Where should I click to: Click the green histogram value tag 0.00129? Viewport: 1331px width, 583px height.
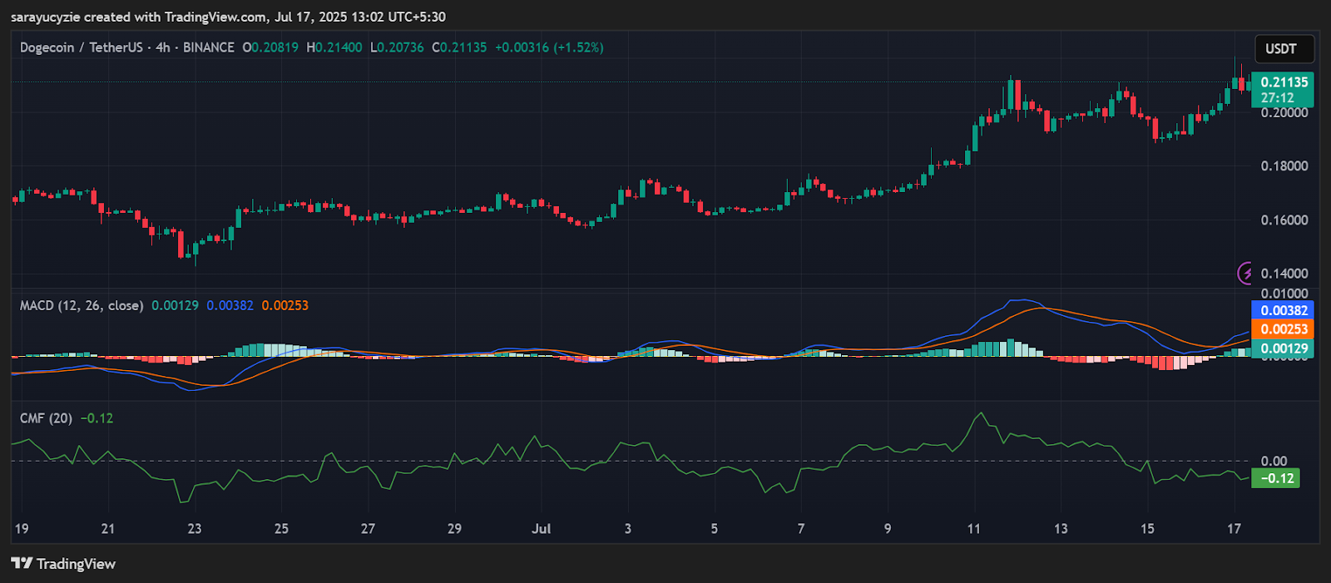[1283, 348]
